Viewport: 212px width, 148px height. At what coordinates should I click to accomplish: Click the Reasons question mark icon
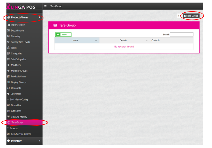[x=8, y=128]
